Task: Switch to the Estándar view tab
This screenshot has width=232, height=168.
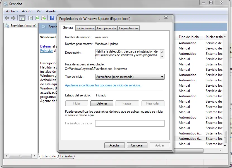Action: click(66, 156)
